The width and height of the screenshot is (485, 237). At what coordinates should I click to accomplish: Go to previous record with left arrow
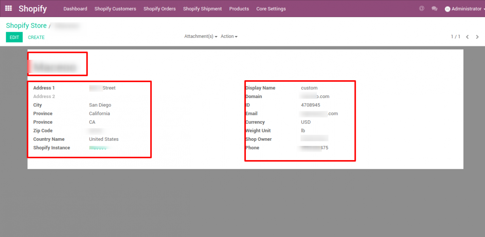point(467,37)
